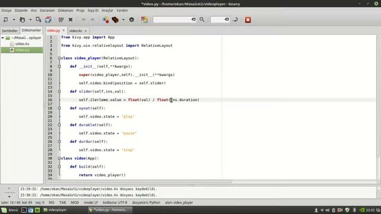Switch to the Dökümanlar sidebar tab
381x214 pixels.
pos(31,30)
